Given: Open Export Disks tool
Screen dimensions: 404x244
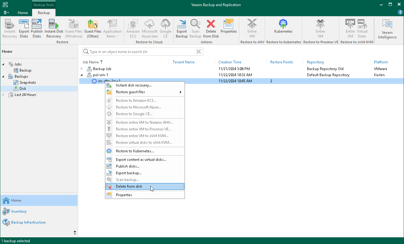Looking at the screenshot, I should (24, 29).
